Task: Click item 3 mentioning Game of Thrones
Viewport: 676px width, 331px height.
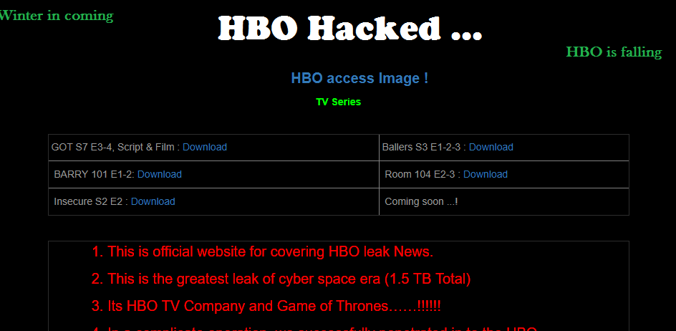Action: pyautogui.click(x=266, y=306)
